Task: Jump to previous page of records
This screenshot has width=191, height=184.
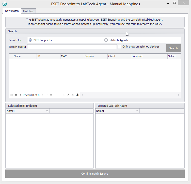Action: tap(16, 95)
